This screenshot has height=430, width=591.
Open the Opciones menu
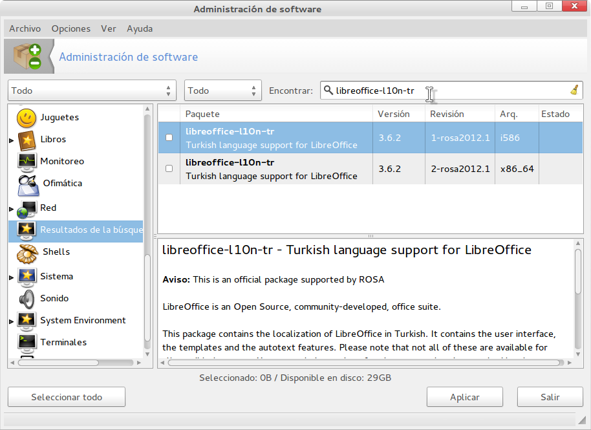point(71,28)
